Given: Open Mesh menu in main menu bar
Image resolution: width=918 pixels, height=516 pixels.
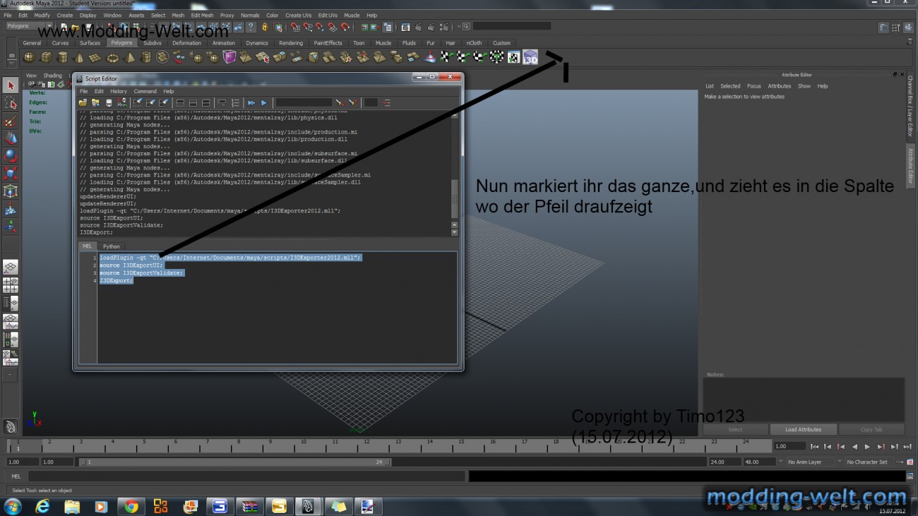Looking at the screenshot, I should pyautogui.click(x=178, y=15).
